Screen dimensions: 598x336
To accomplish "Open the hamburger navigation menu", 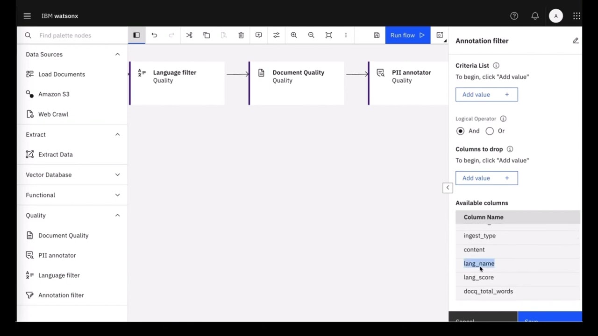I will point(27,16).
